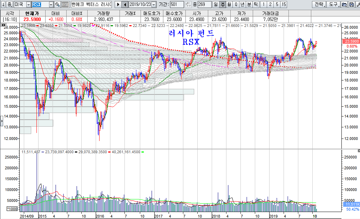The image size is (360, 219).
Task: Open the 도구 tools menu
Action: point(333,4)
